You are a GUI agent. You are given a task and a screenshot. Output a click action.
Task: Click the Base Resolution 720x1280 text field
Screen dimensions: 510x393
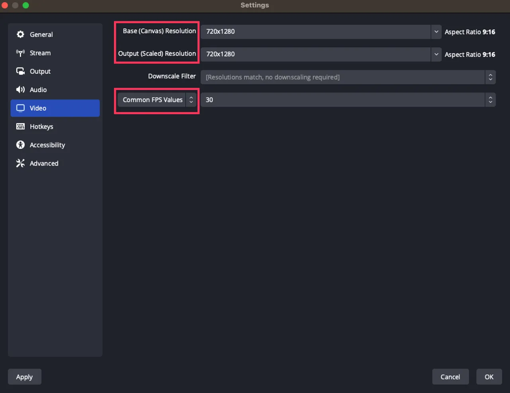click(x=315, y=32)
